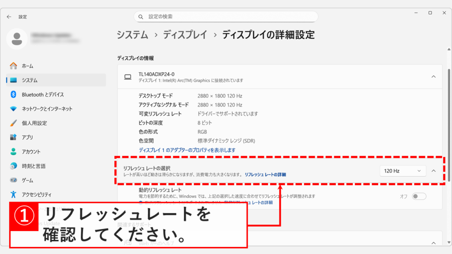Image resolution: width=452 pixels, height=254 pixels.
Task: Click the back arrow icon
Action: click(x=9, y=17)
